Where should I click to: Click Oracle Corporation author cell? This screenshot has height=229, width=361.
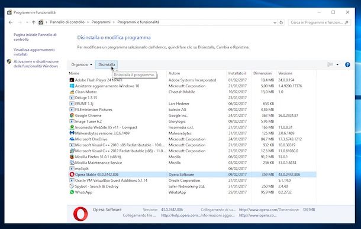[184, 180]
